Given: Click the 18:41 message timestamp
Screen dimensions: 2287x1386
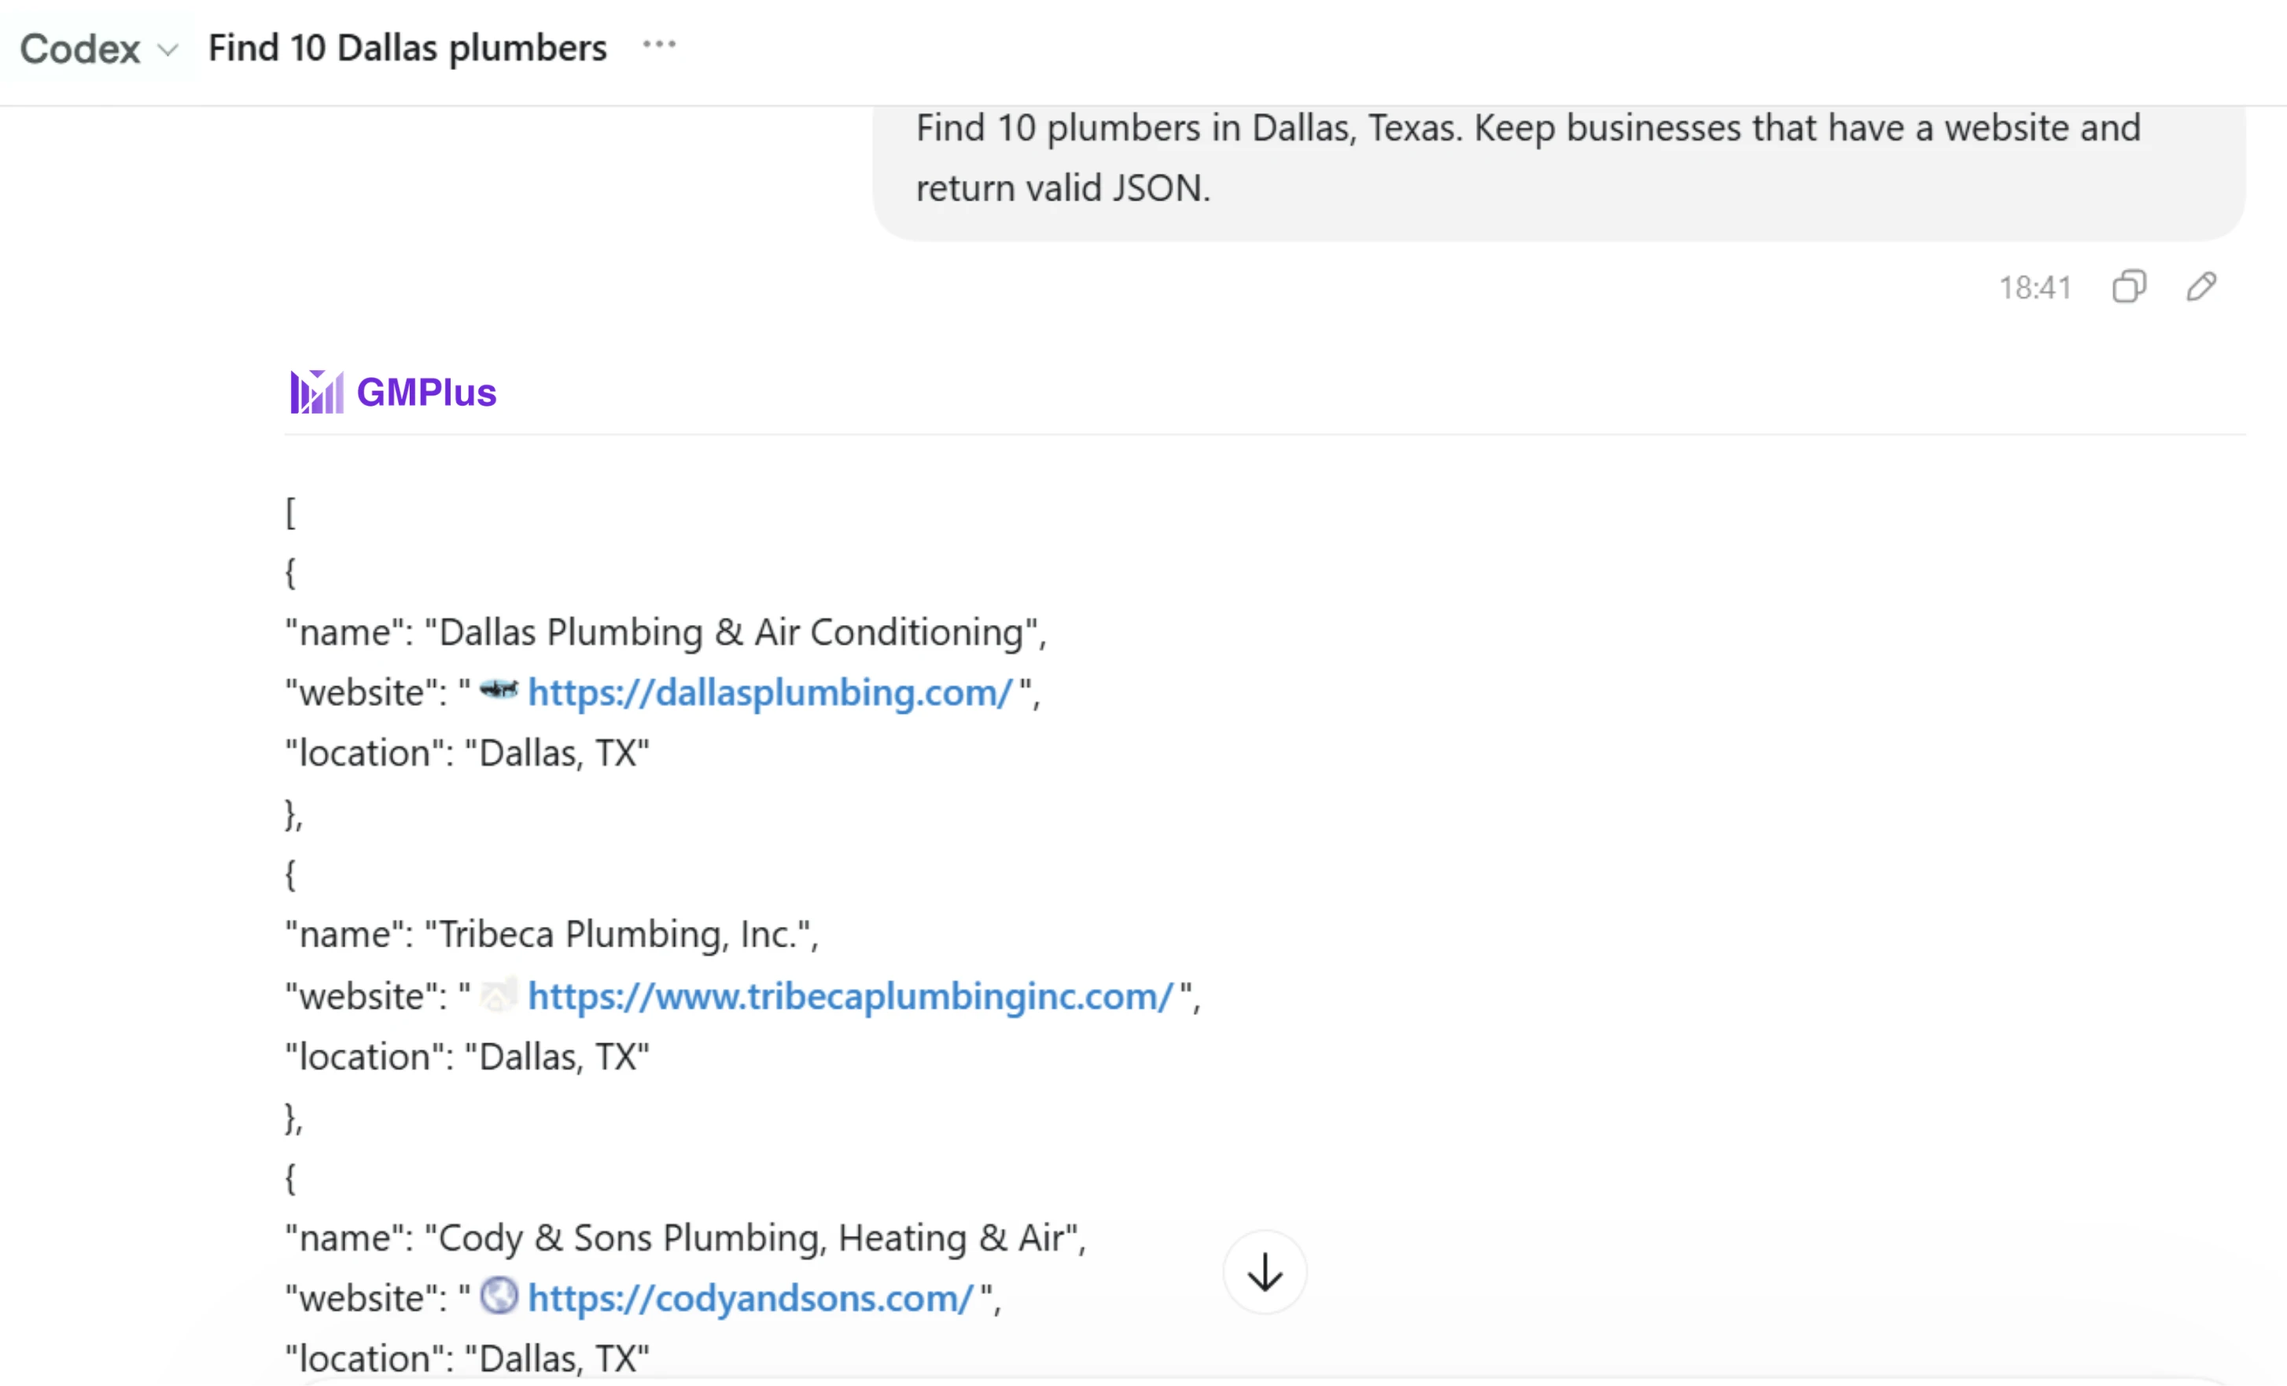Looking at the screenshot, I should [x=2035, y=288].
